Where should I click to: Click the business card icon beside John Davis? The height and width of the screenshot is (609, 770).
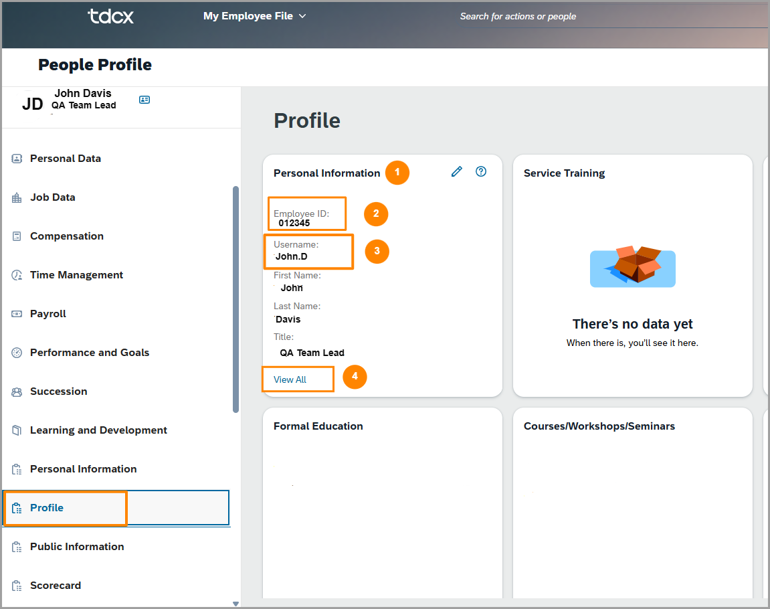[145, 100]
